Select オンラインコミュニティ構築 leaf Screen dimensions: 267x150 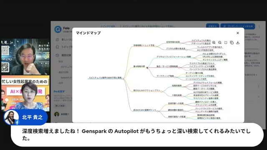click(x=215, y=60)
